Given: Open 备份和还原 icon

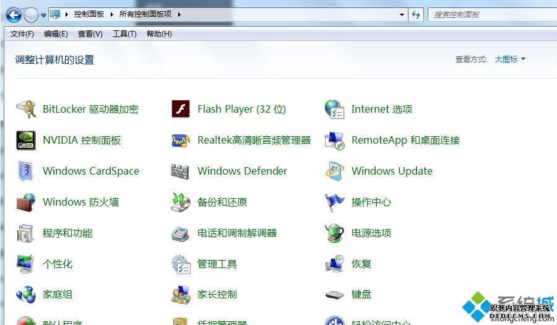Looking at the screenshot, I should pyautogui.click(x=181, y=202).
